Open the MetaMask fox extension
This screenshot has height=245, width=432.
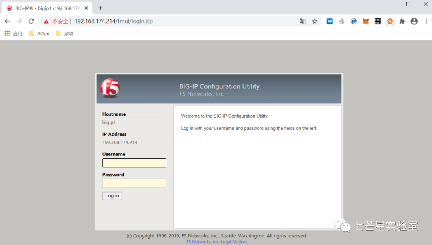[366, 21]
